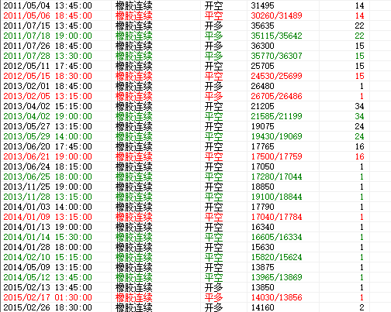Click the green 15820/15624 price cell
The width and height of the screenshot is (391, 312).
click(x=276, y=257)
